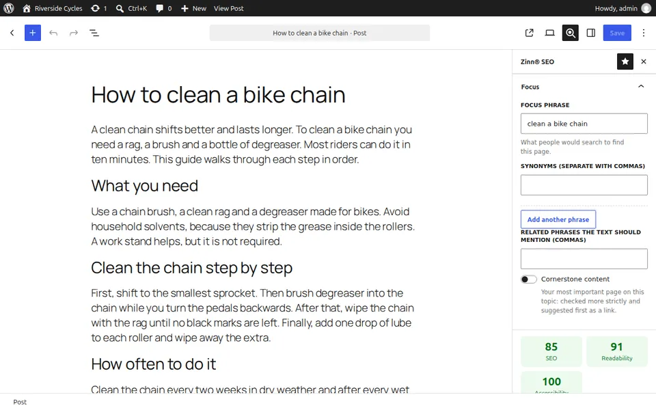Open the command palette title bar
The image size is (656, 410).
click(320, 33)
